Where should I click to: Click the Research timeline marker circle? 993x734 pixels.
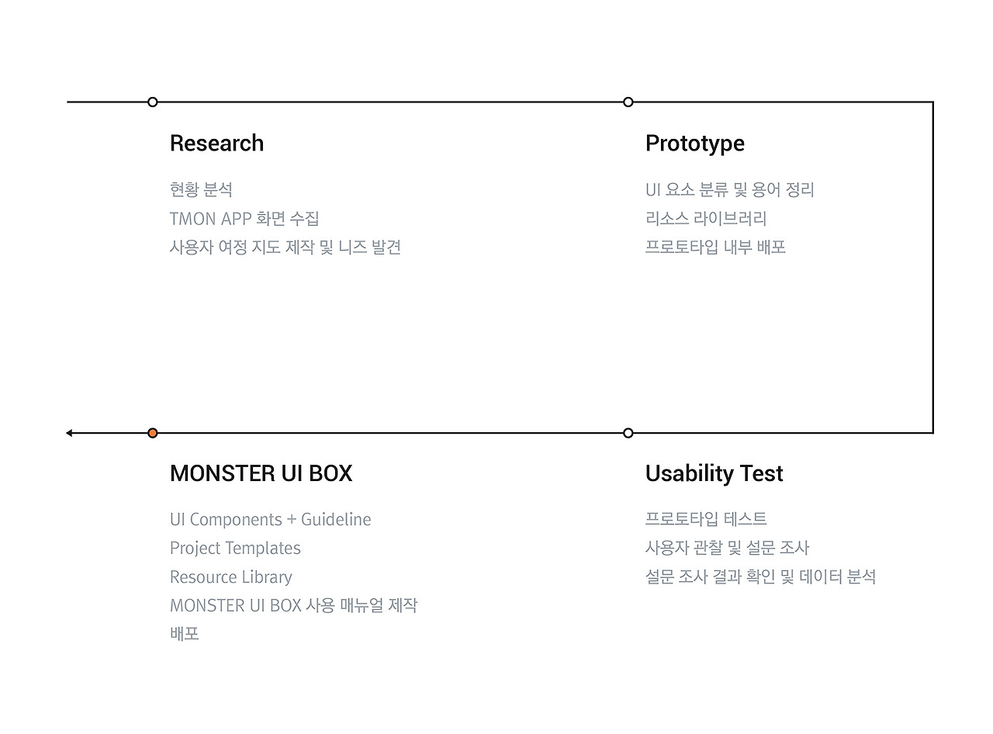pos(153,102)
